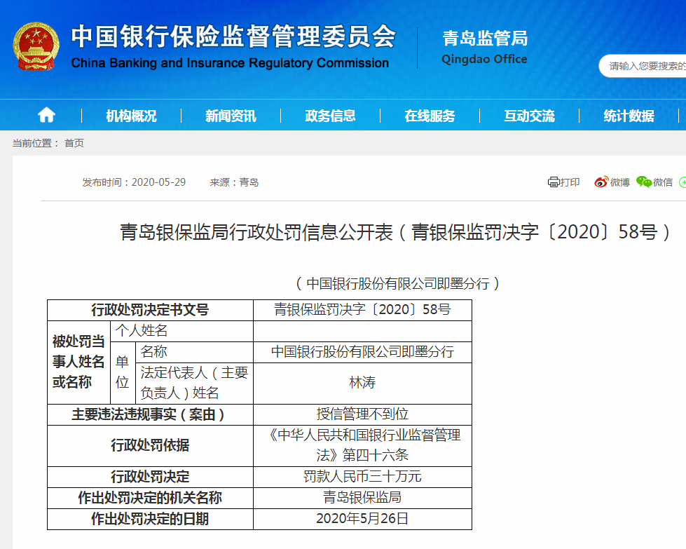Viewport: 686px width, 549px height.
Task: Click the 青岛监管局 Qingdao Office heading
Action: tap(484, 47)
